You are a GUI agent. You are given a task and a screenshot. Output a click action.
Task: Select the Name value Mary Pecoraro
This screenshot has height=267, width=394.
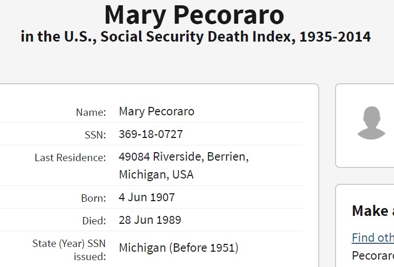pos(156,112)
